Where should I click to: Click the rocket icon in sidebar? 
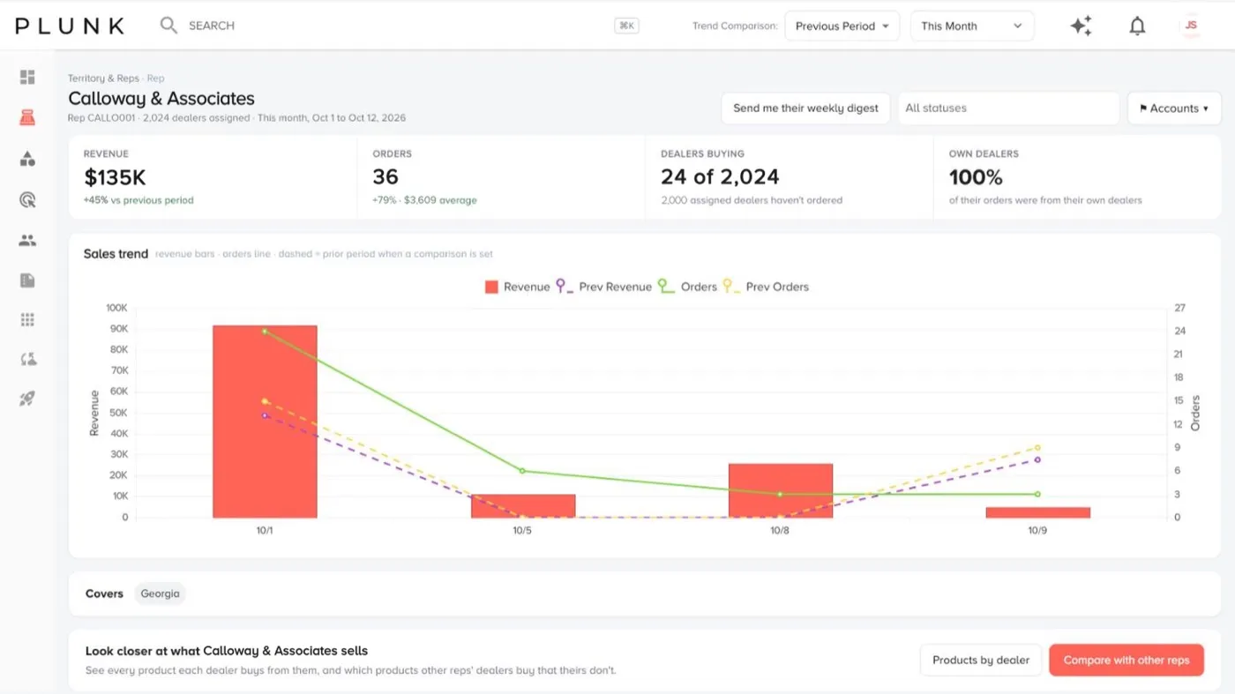[27, 399]
